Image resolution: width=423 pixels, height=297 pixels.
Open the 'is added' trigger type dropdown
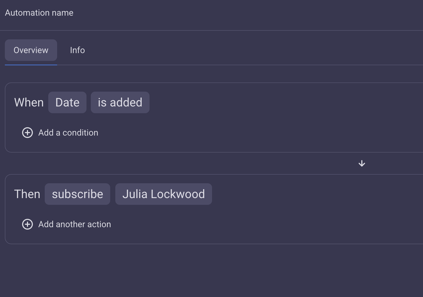point(120,103)
